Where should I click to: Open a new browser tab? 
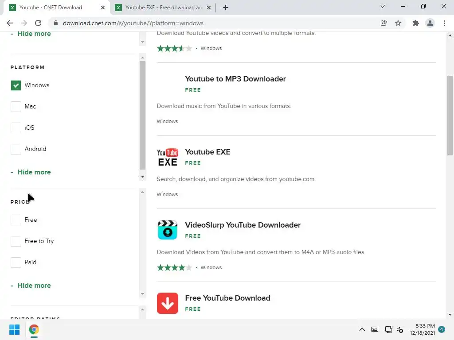[226, 8]
